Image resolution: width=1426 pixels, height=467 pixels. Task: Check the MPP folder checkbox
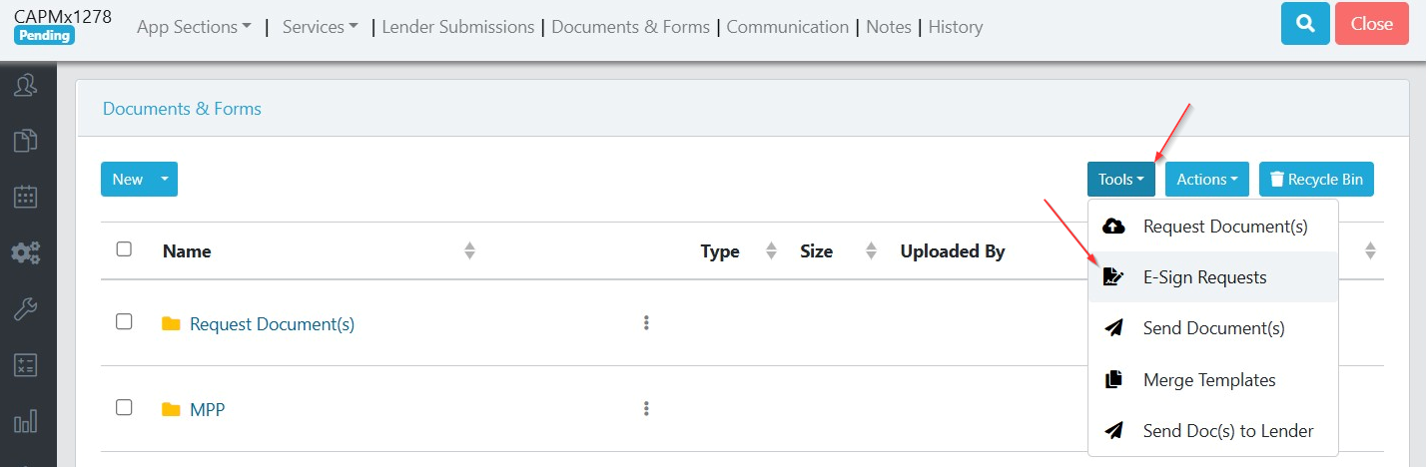coord(124,407)
